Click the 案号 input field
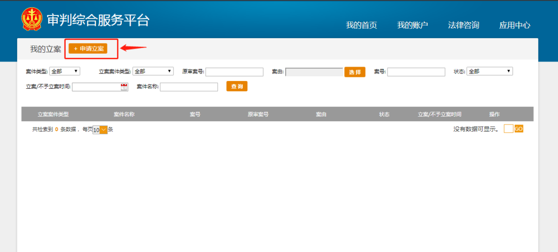This screenshot has width=558, height=252. click(416, 72)
